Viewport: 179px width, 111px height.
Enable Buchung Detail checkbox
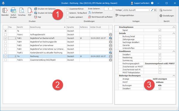(x=160, y=37)
